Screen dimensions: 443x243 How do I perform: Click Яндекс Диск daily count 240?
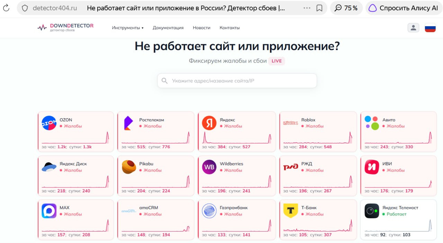(86, 191)
